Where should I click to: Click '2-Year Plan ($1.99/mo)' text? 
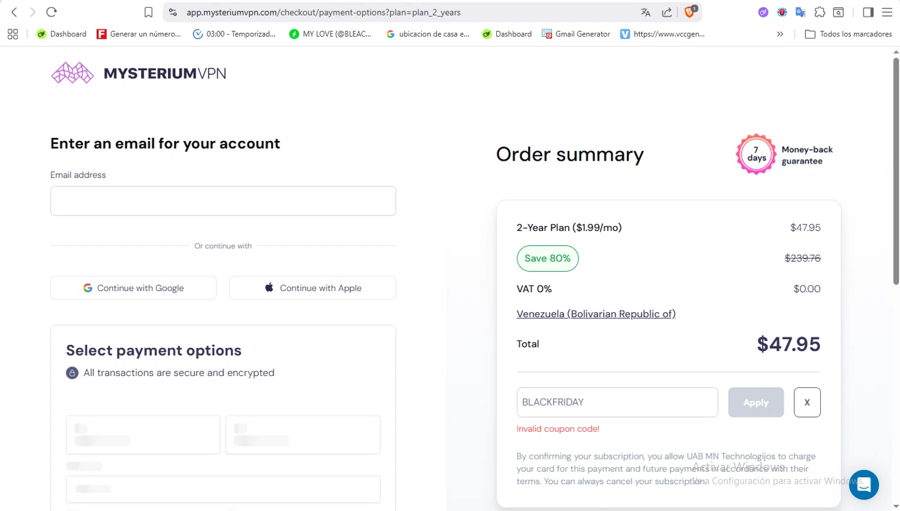569,227
